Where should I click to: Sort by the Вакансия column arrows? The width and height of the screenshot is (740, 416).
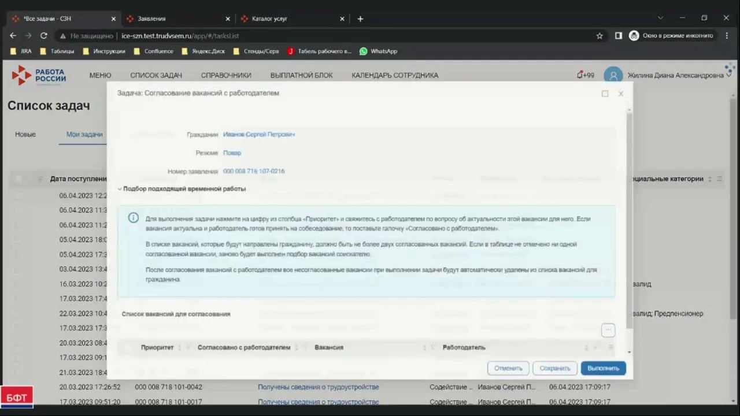(x=424, y=348)
